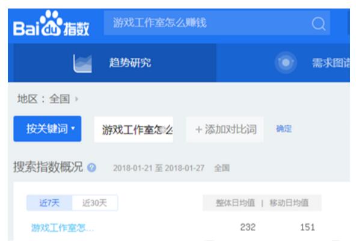Click the plus icon in 添加对比词

198,129
